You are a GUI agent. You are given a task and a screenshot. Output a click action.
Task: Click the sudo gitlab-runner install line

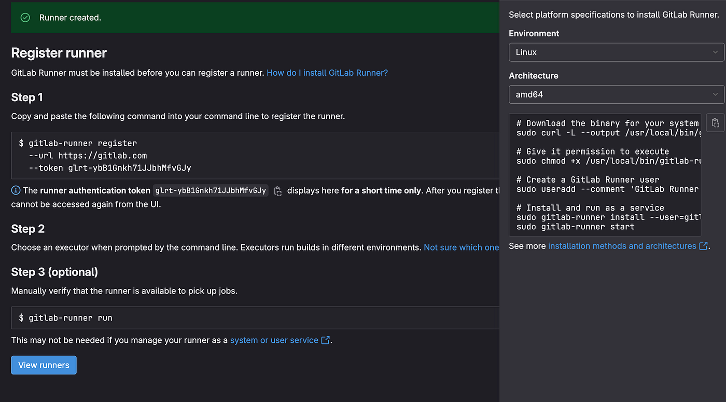609,217
